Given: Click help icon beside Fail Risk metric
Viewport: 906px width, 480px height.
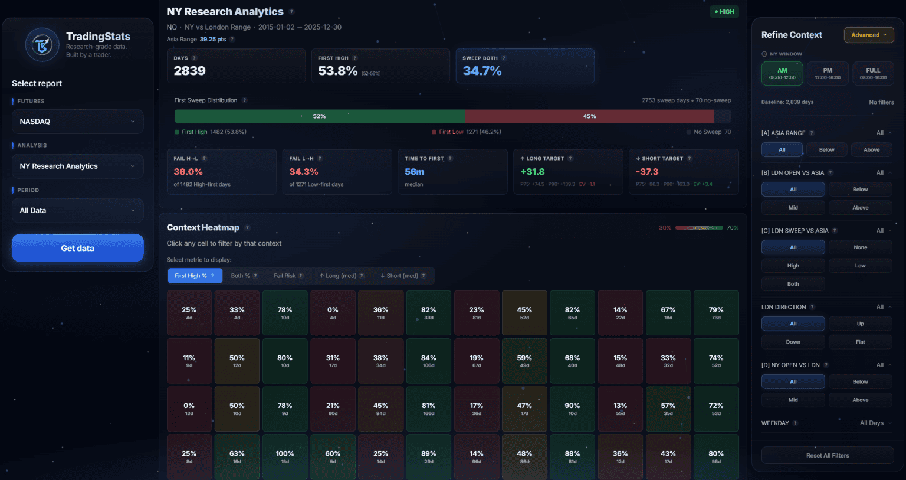Looking at the screenshot, I should click(x=301, y=276).
